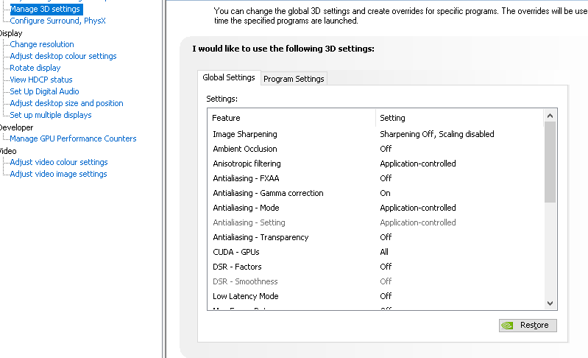Select DSR - Factors feature row
The image size is (588, 358).
(x=375, y=267)
